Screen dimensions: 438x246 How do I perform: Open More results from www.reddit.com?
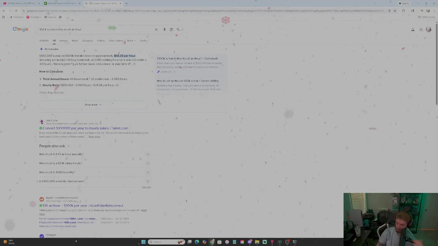pos(57,226)
